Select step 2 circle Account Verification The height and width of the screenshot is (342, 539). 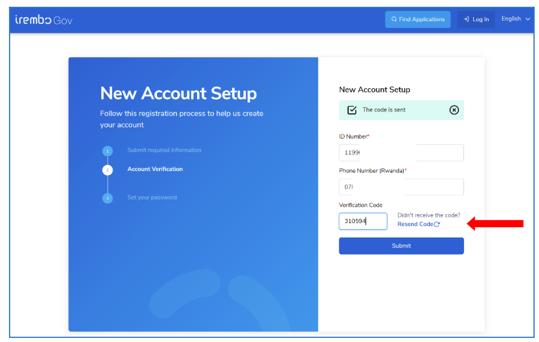pyautogui.click(x=107, y=170)
